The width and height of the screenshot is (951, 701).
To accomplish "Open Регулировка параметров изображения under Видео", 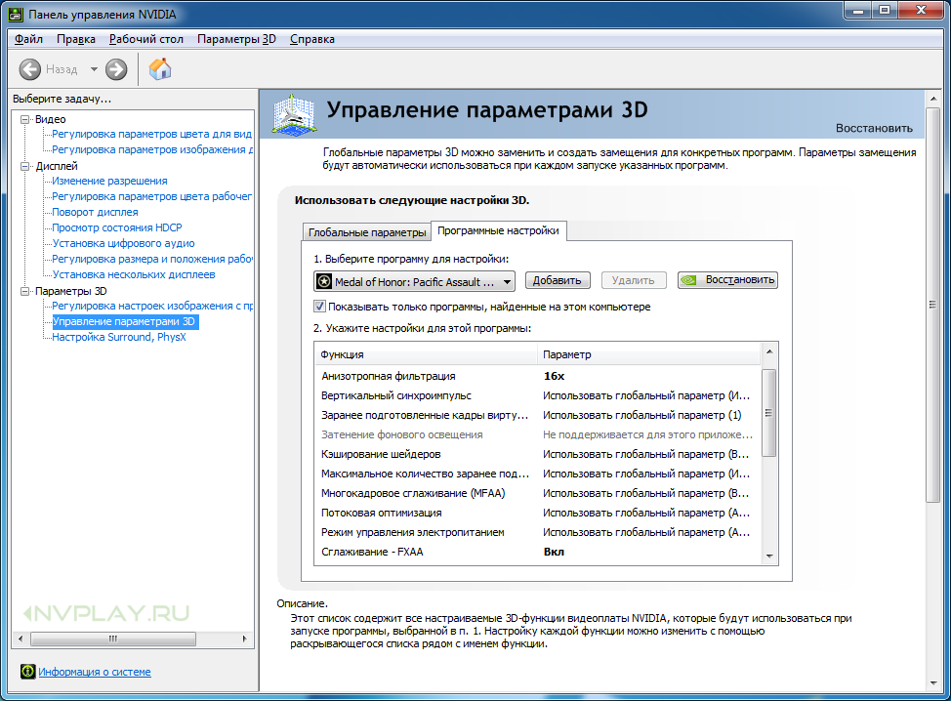I will pos(152,149).
